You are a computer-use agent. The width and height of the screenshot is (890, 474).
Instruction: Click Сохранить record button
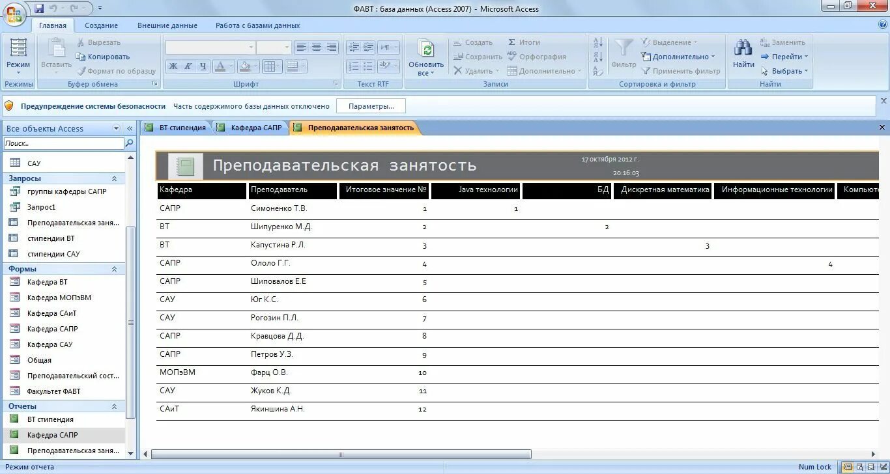(x=478, y=57)
